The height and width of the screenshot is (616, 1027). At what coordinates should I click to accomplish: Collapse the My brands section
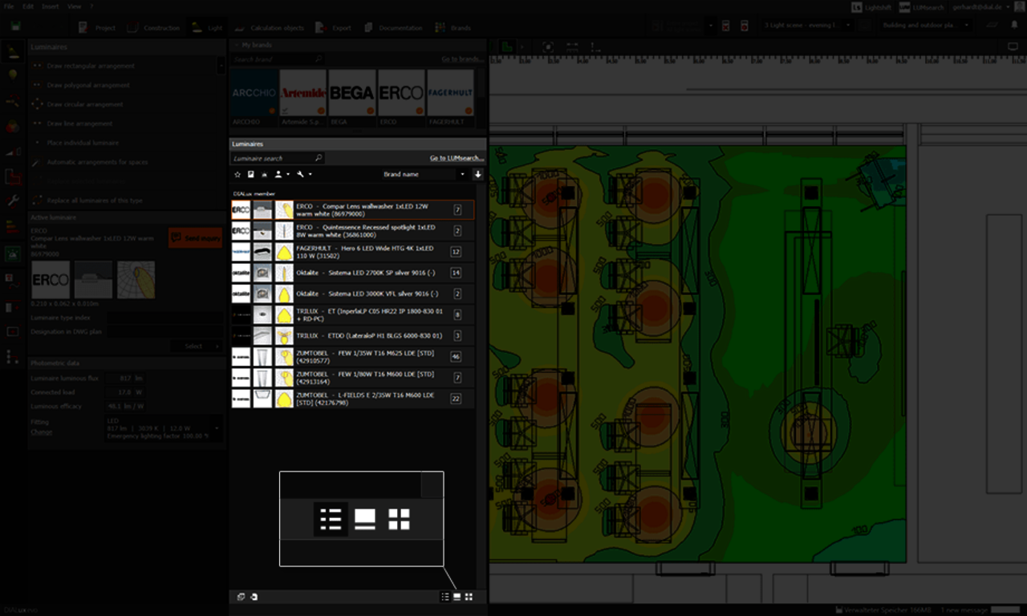coord(236,46)
